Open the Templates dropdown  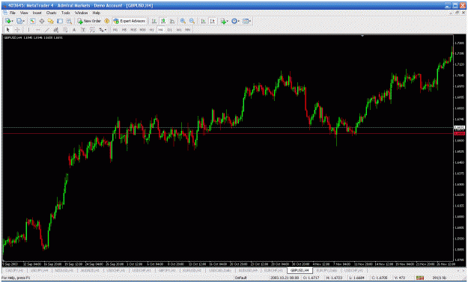click(246, 21)
